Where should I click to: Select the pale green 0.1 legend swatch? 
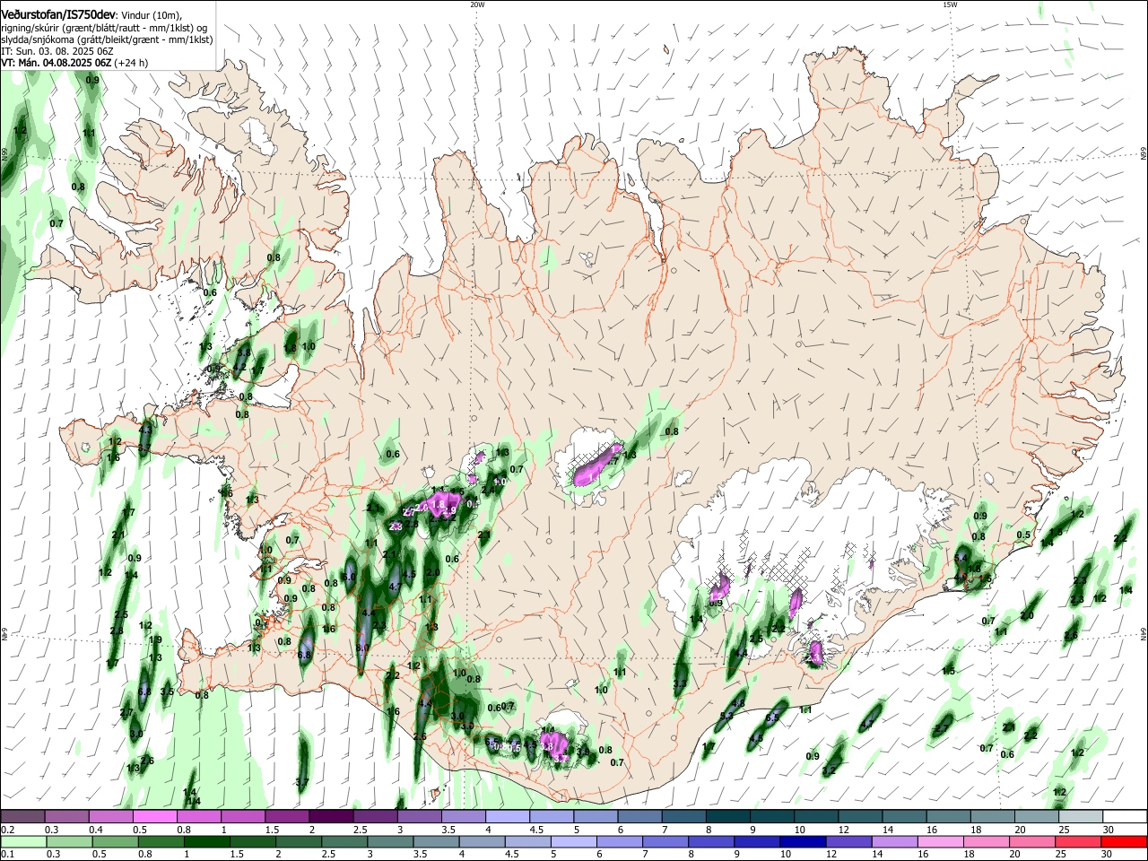point(22,841)
